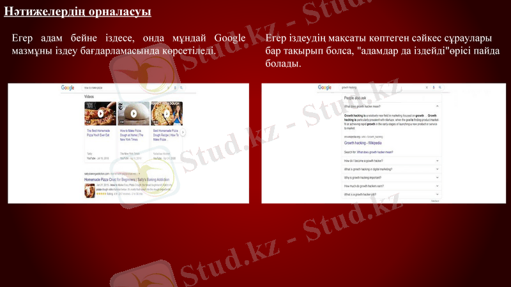Viewport: 511px width, 287px height.
Task: Click the microphone icon in the growth hacking search bar
Action: (434, 87)
